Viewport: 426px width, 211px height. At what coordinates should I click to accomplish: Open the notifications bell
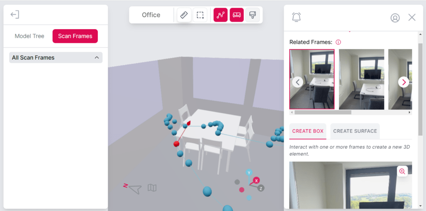click(x=296, y=17)
